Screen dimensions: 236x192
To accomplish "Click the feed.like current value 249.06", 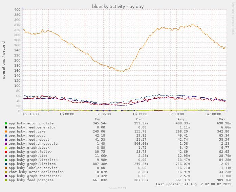I will (x=99, y=131).
